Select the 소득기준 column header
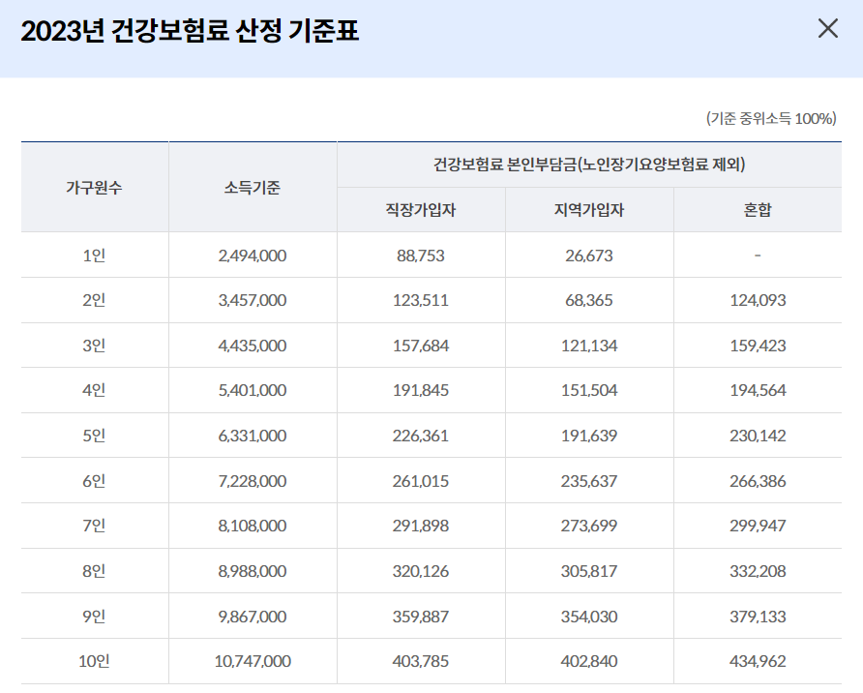863x693 pixels. (x=253, y=188)
